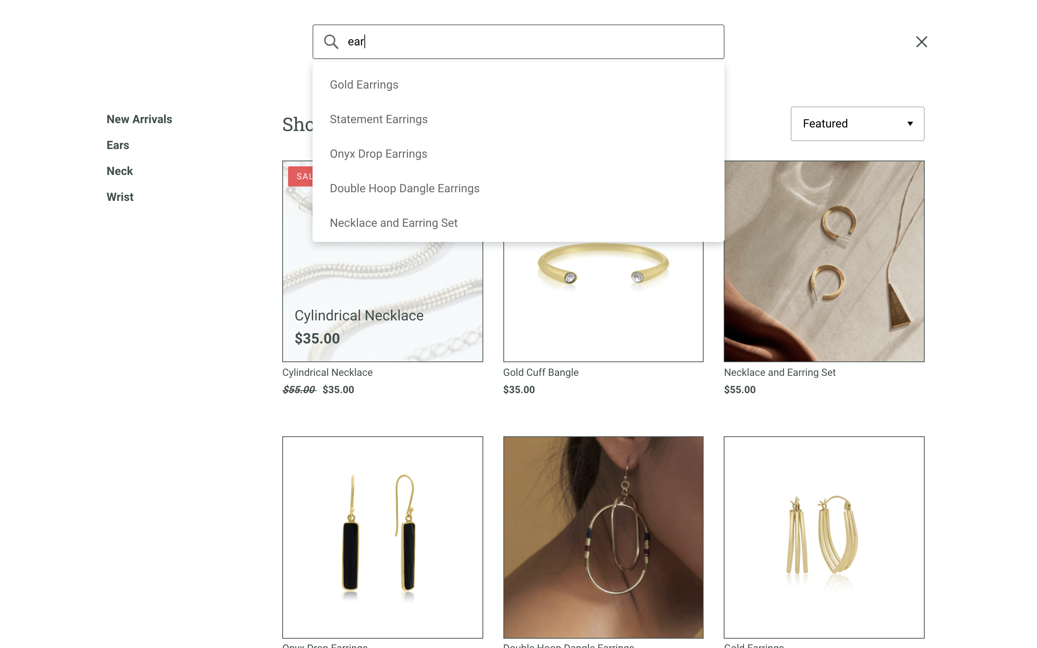Open the Wrist category

120,197
